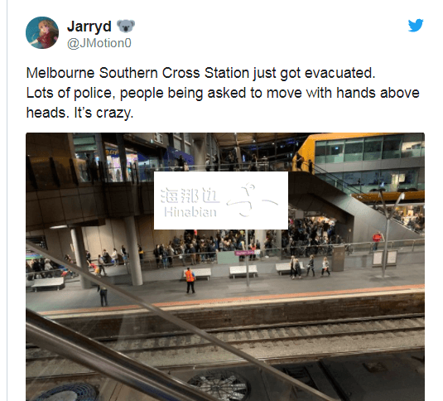Screen dimensions: 443x401
Task: Click the white platform benches in photo
Action: click(x=243, y=271)
